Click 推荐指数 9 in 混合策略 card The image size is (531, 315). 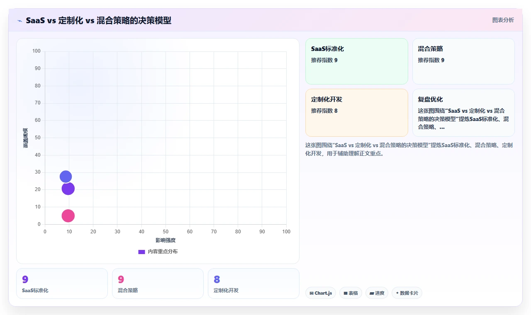pos(431,60)
